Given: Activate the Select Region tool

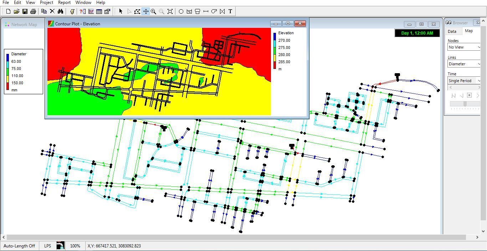Looking at the screenshot, I should [x=137, y=11].
